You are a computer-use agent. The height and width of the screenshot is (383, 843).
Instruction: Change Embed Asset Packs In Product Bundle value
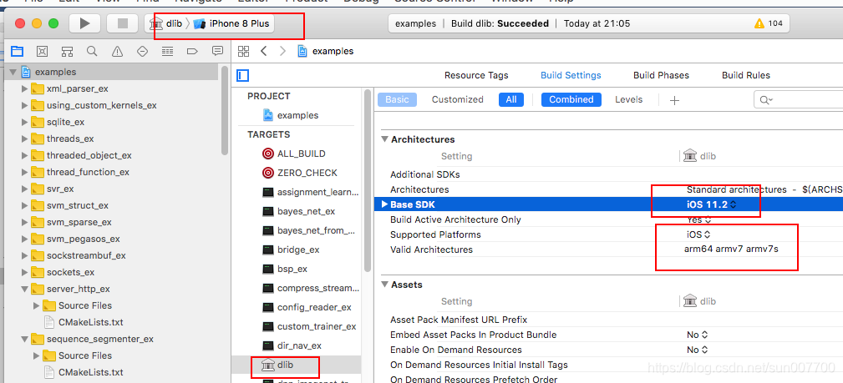(698, 335)
